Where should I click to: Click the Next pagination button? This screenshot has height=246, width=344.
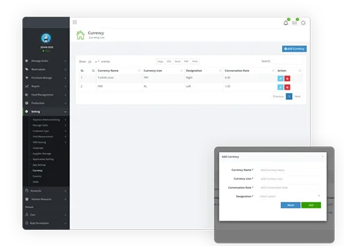click(298, 97)
